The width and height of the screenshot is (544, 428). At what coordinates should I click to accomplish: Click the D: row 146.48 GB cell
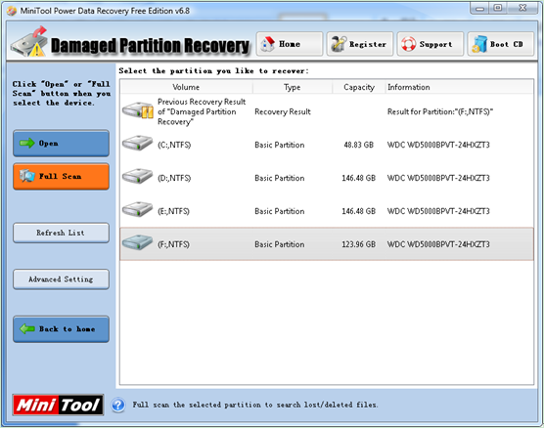359,178
